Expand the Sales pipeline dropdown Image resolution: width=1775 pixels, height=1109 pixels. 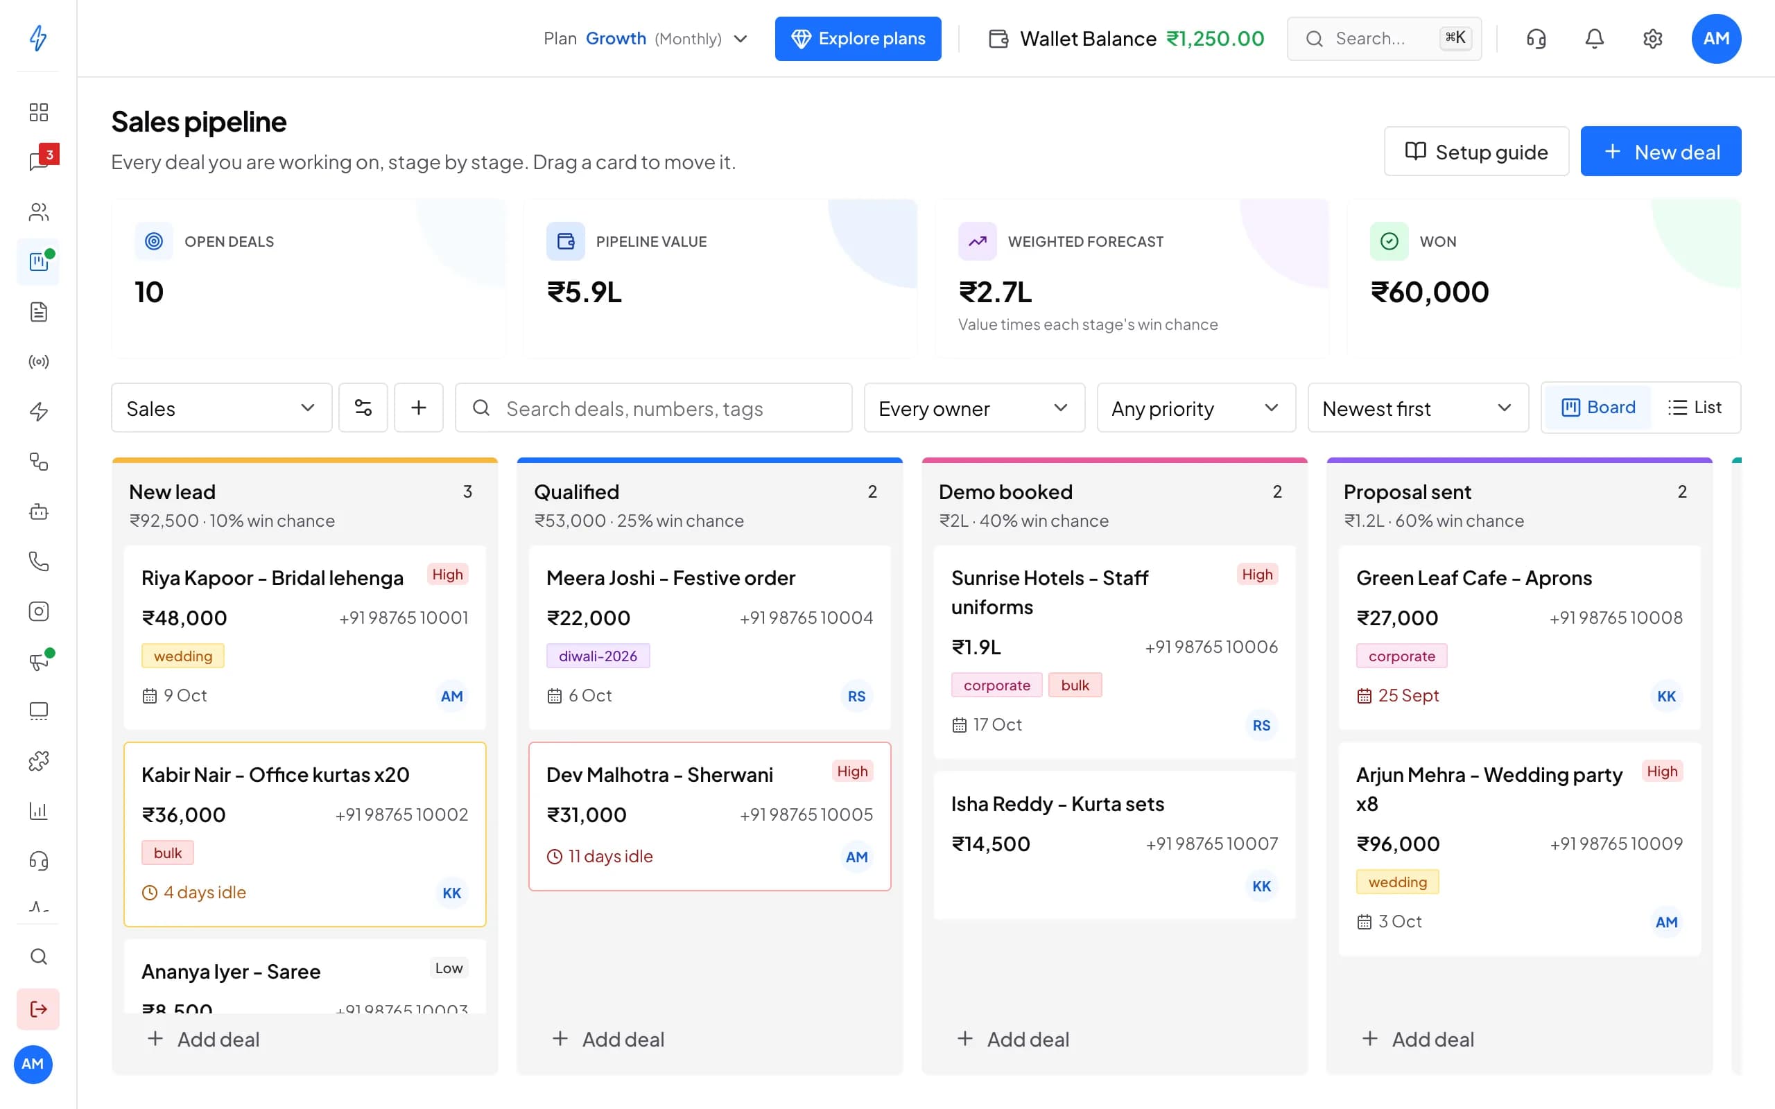pyautogui.click(x=221, y=408)
